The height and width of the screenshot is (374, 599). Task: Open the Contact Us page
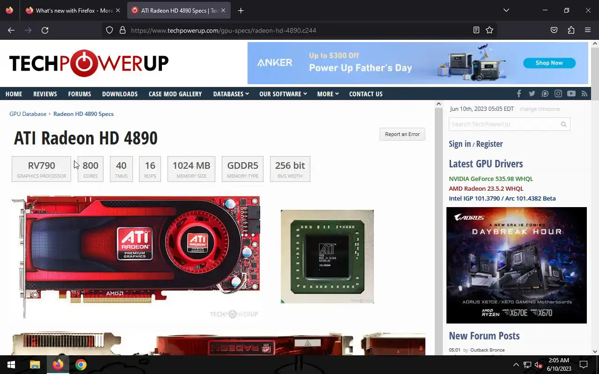click(x=365, y=94)
